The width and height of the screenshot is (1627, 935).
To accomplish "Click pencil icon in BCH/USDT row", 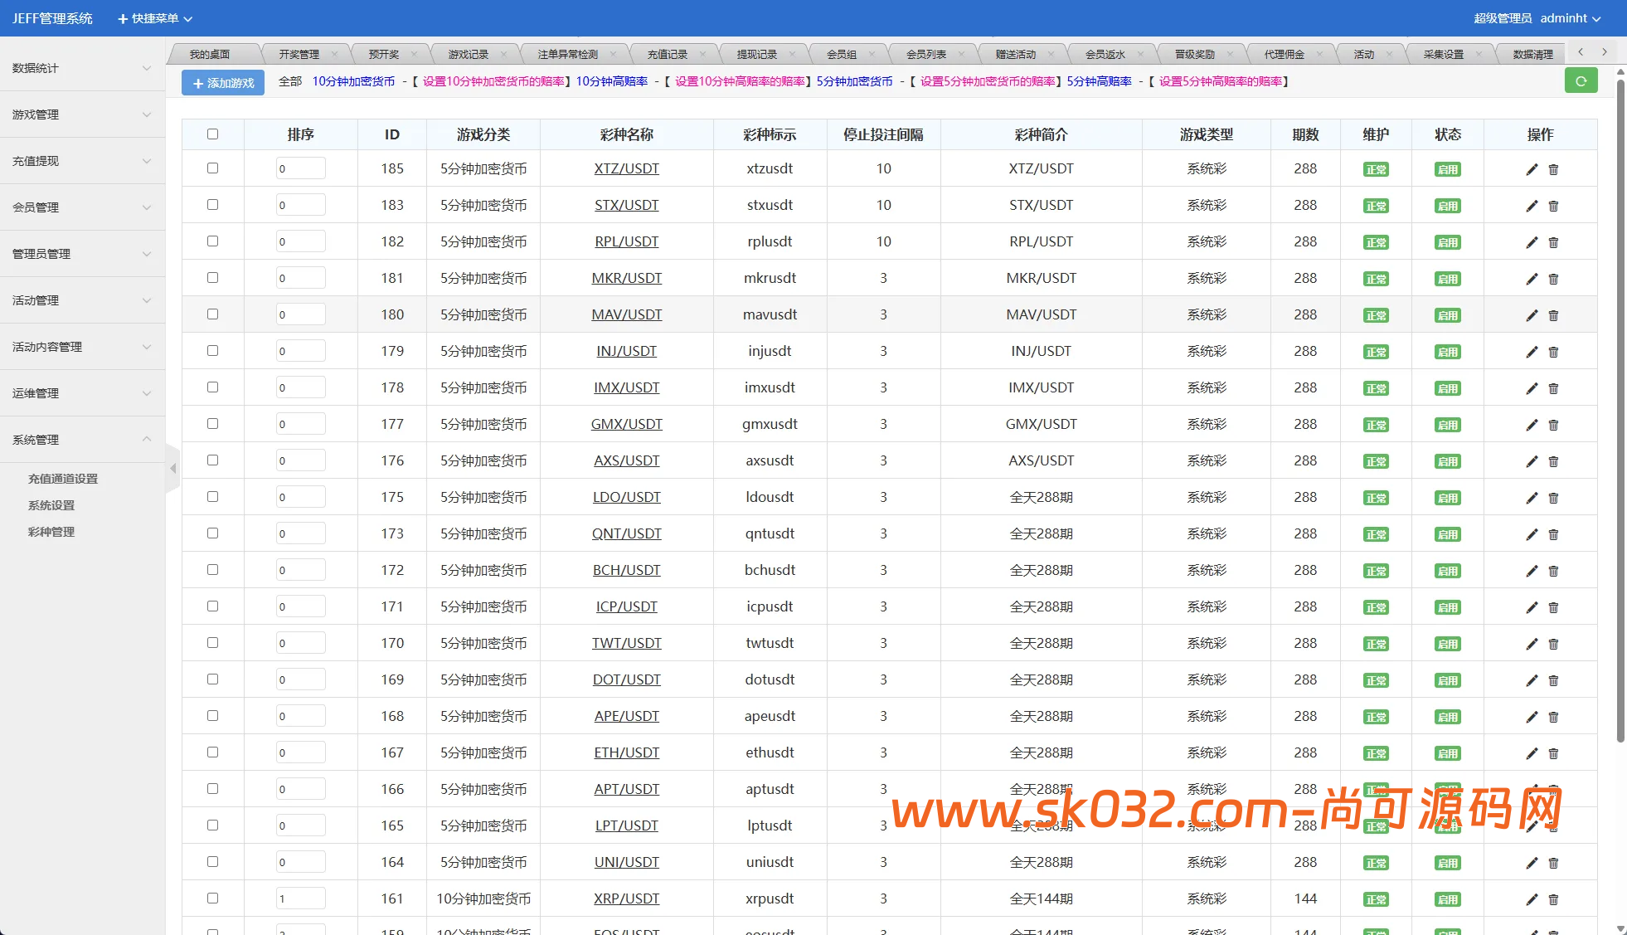I will point(1532,571).
